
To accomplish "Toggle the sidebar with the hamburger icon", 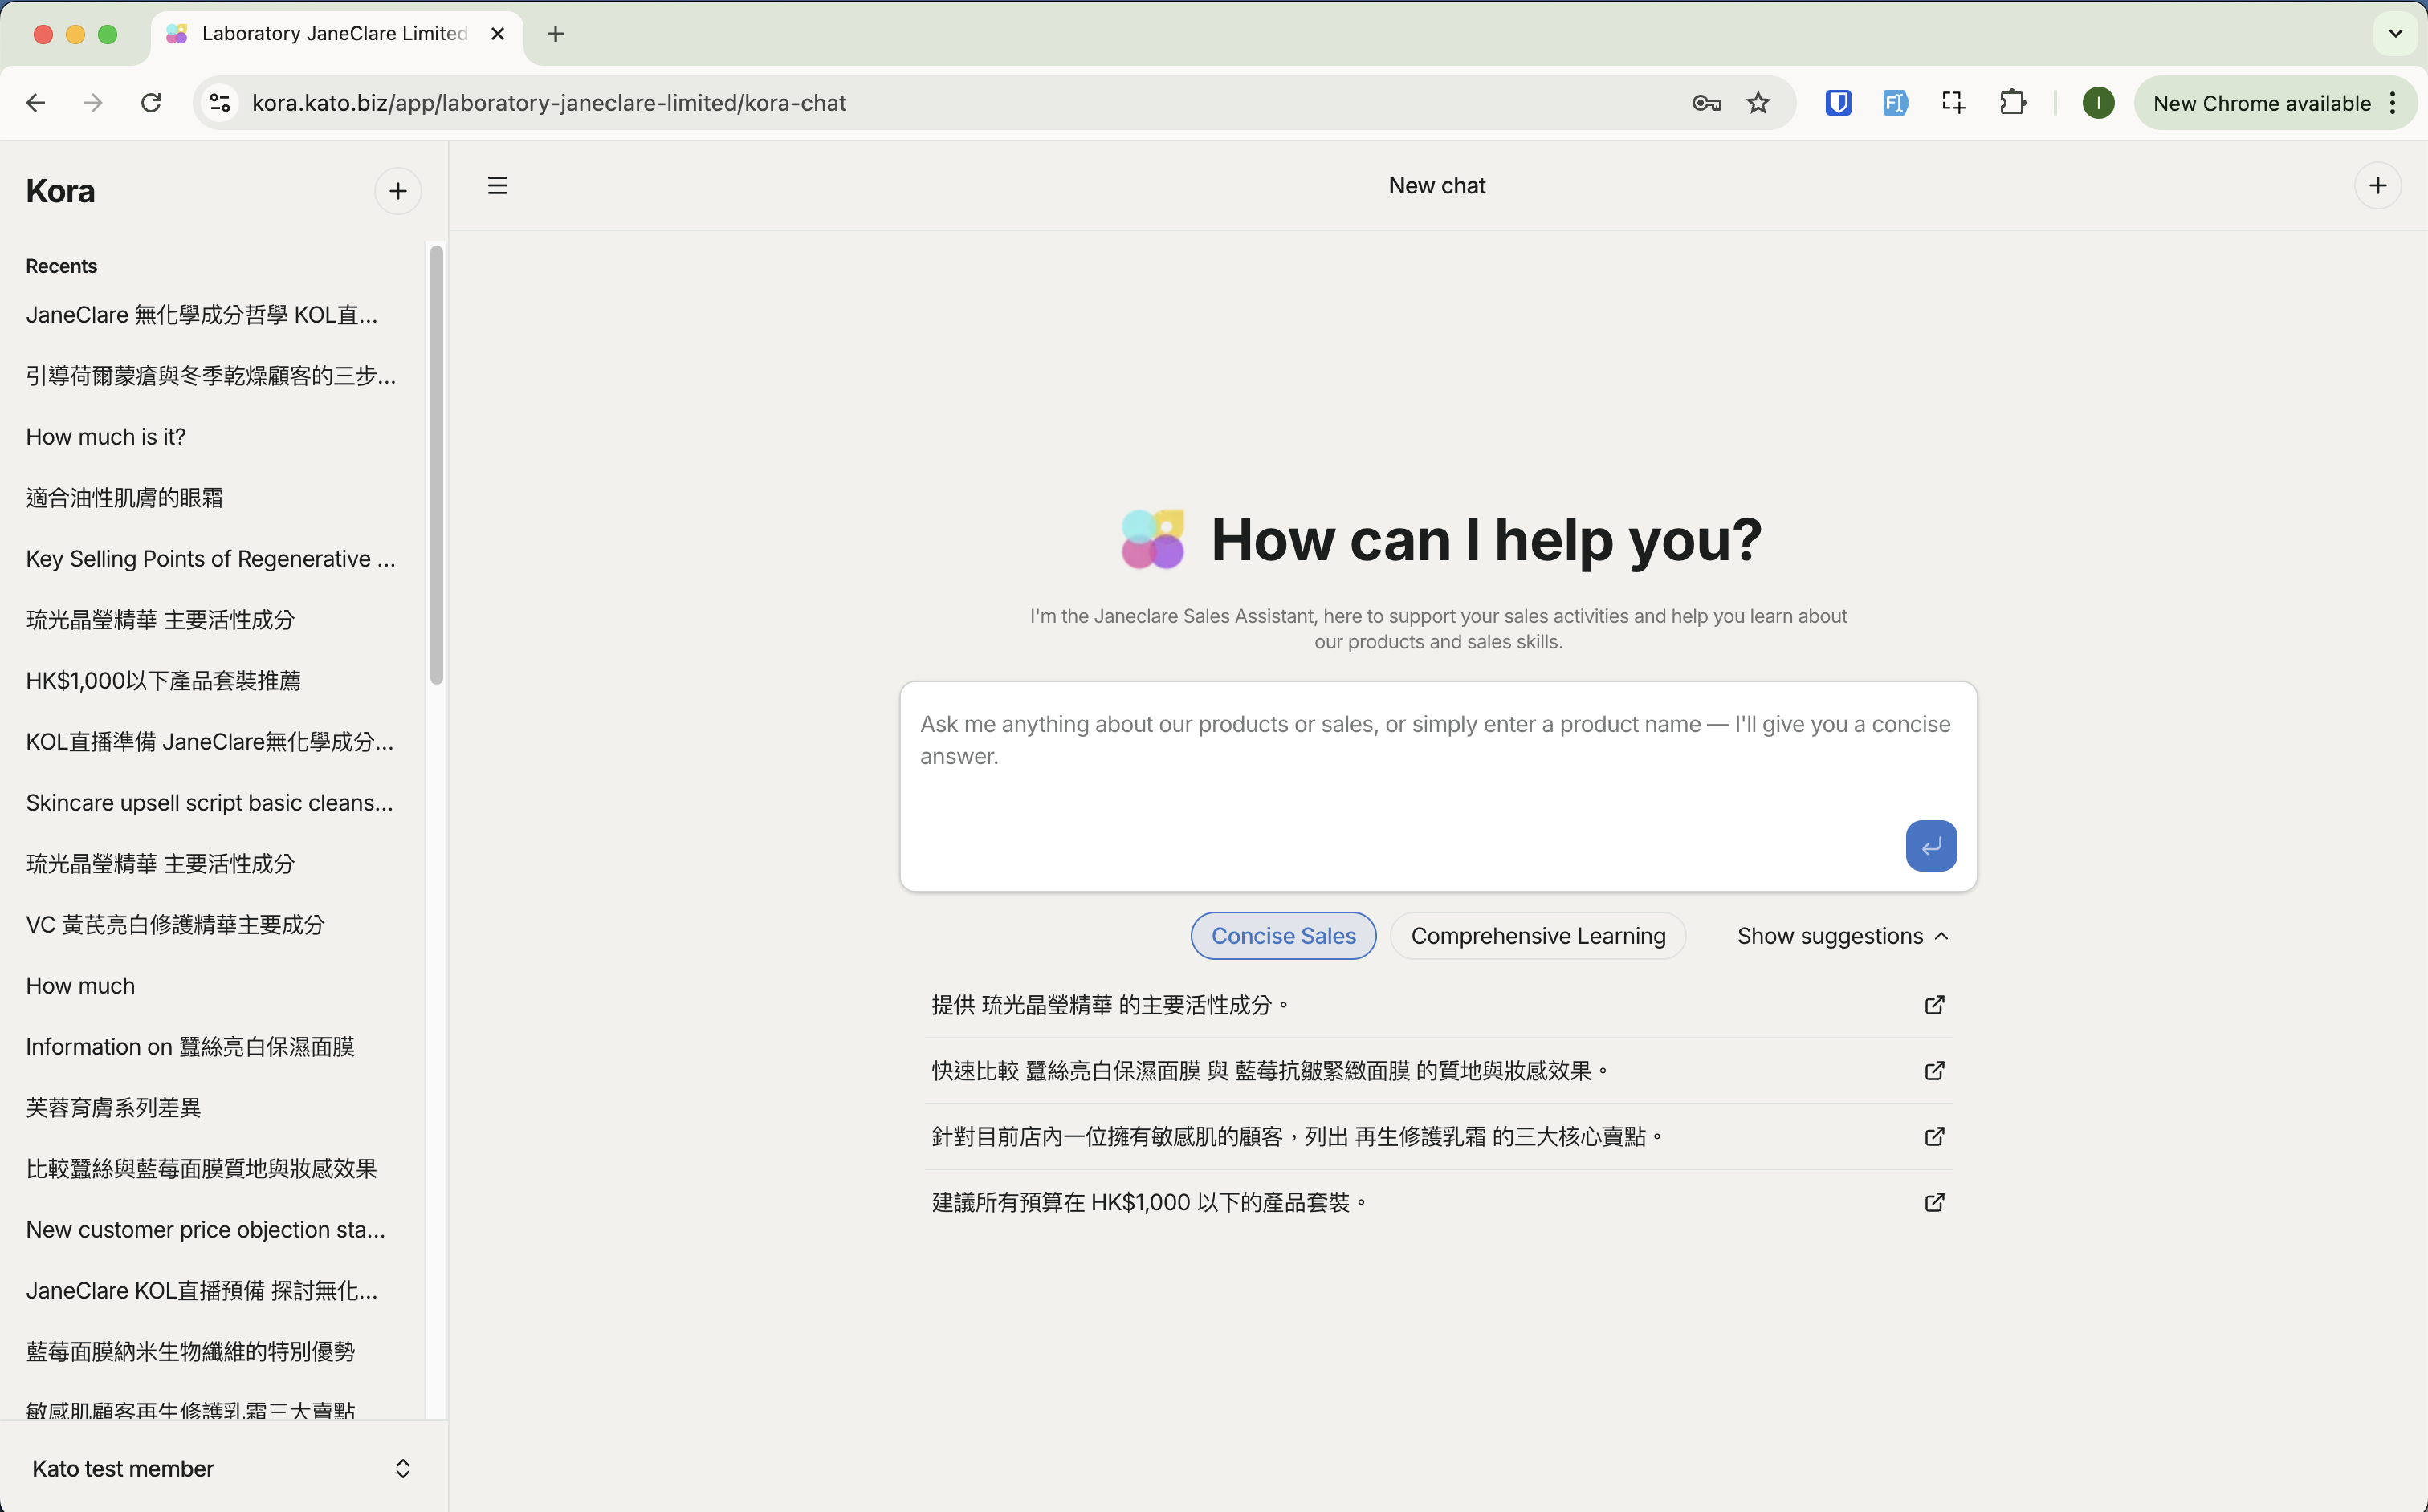I will click(x=497, y=186).
